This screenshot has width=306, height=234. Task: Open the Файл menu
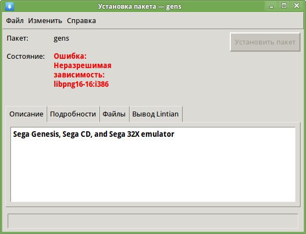[x=15, y=21]
